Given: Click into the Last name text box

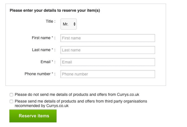Looking at the screenshot, I should click(x=108, y=50).
